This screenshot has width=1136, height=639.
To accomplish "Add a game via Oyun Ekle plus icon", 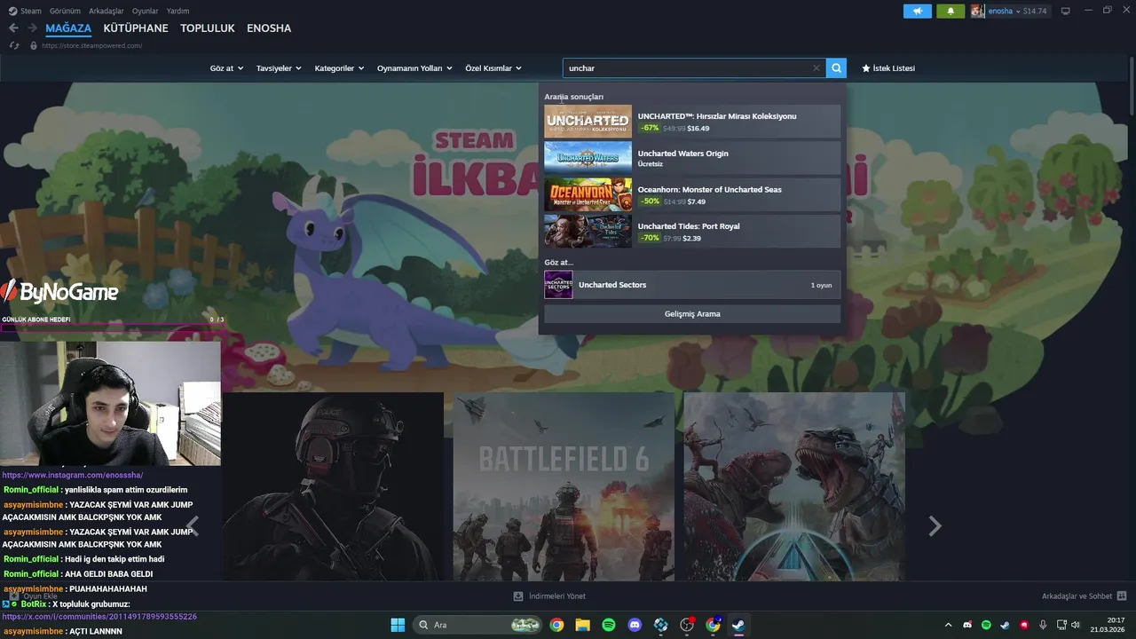I will (14, 596).
